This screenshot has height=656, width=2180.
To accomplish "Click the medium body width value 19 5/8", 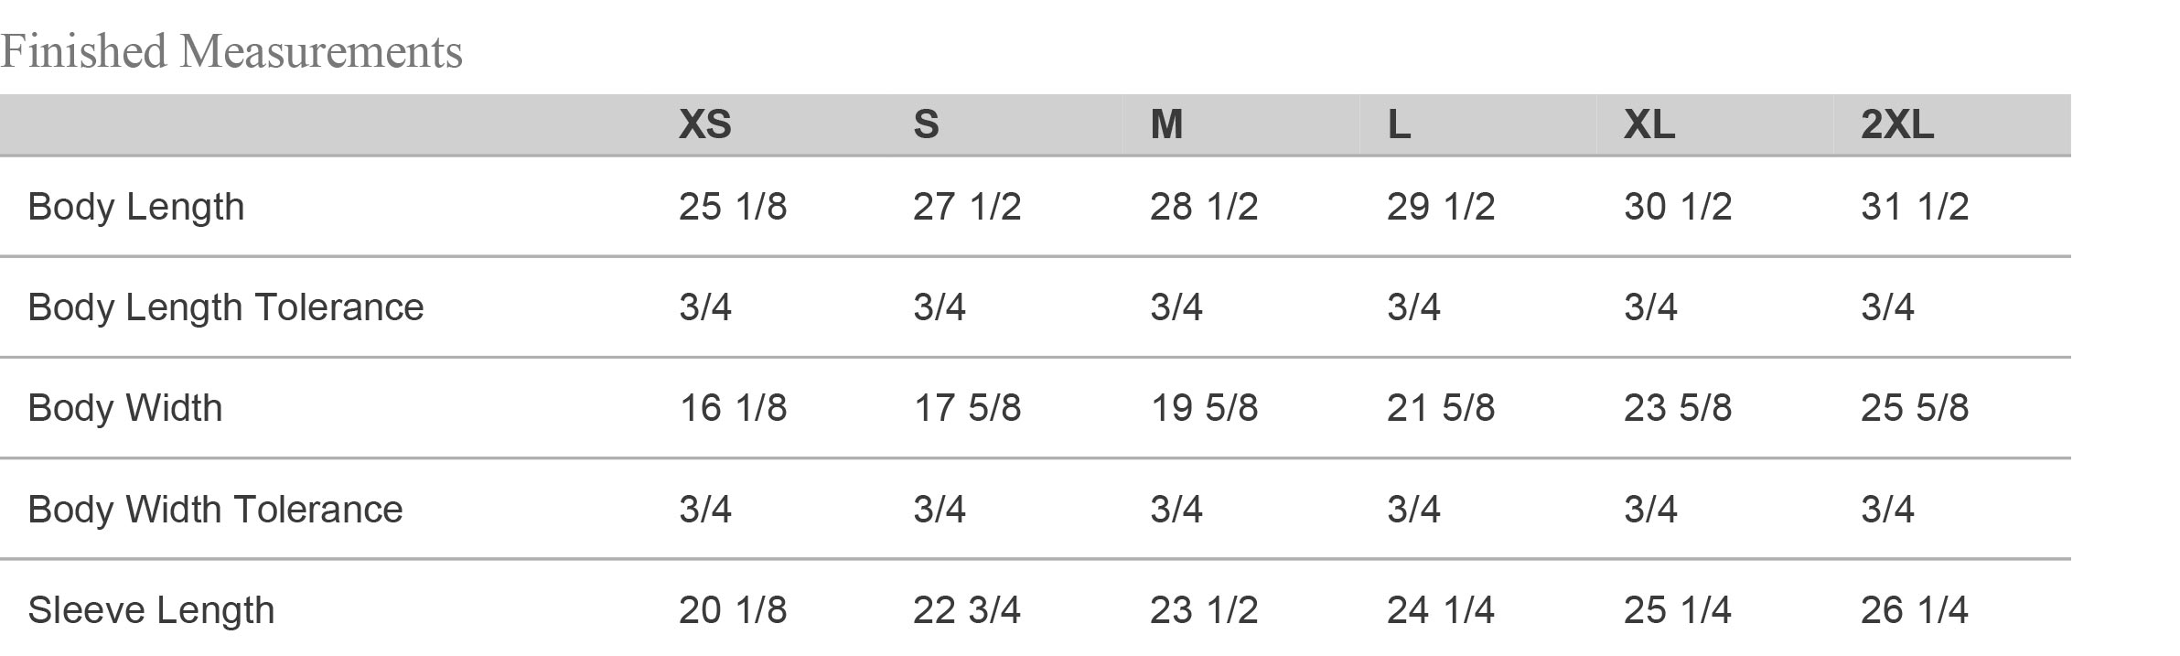I will [x=1203, y=408].
